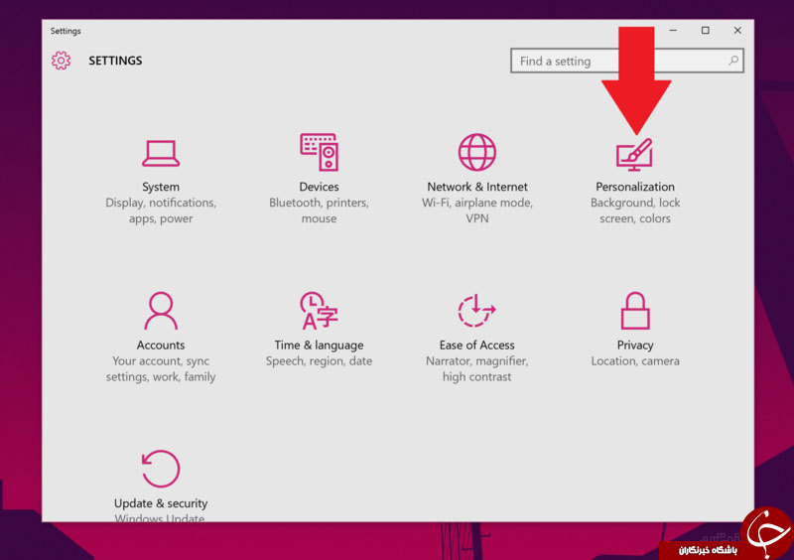794x560 pixels.
Task: Open the Personalization monitor and brush icon
Action: (634, 155)
